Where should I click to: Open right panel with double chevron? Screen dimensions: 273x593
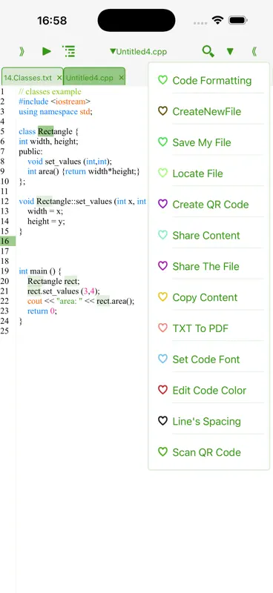pos(254,51)
